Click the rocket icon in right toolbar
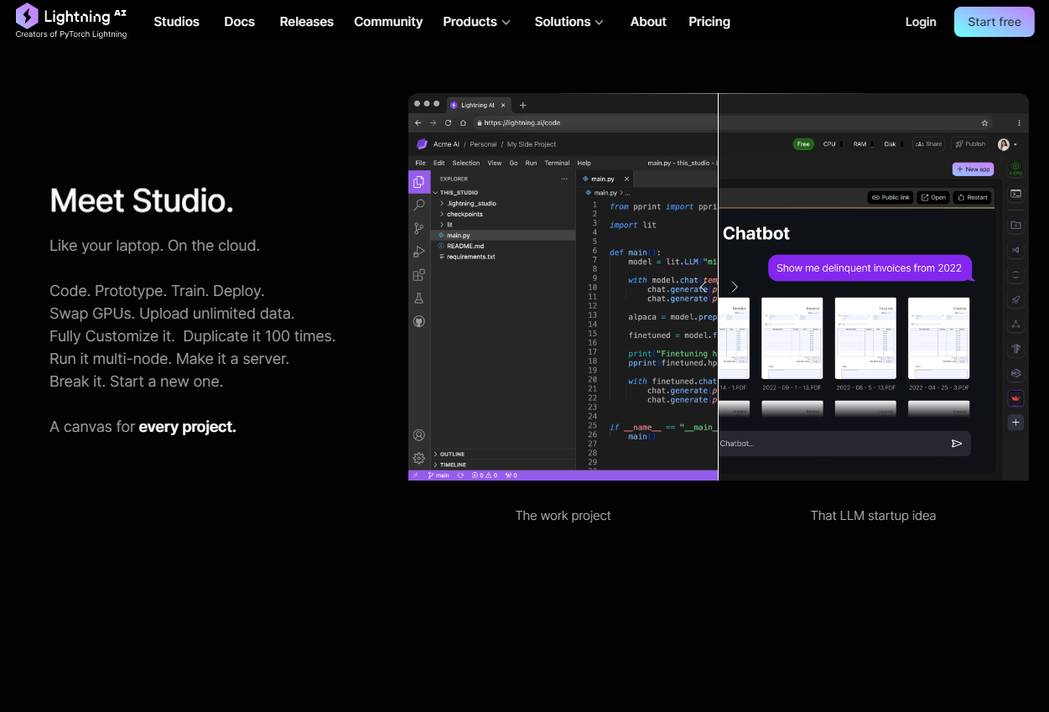1049x712 pixels. point(1015,299)
